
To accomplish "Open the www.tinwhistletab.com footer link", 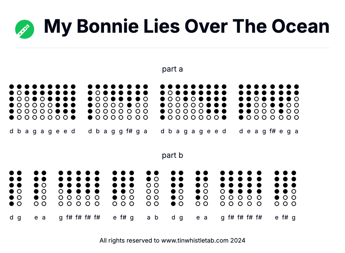I will click(x=196, y=241).
